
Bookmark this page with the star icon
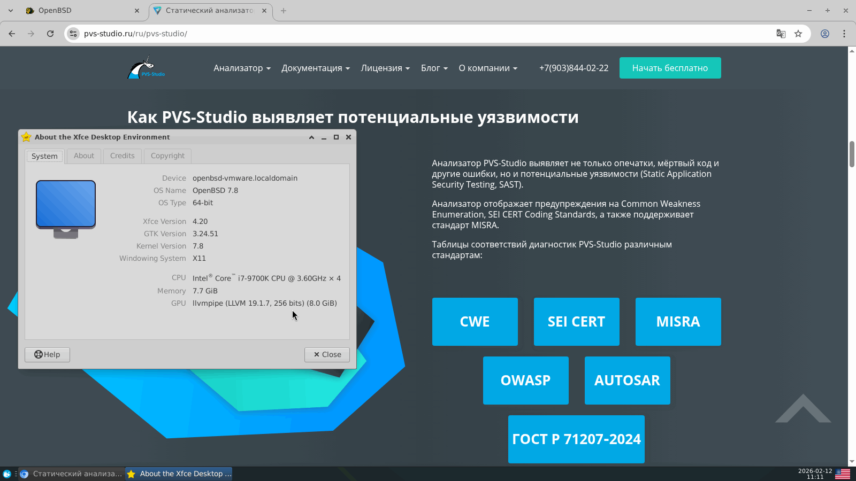(799, 33)
